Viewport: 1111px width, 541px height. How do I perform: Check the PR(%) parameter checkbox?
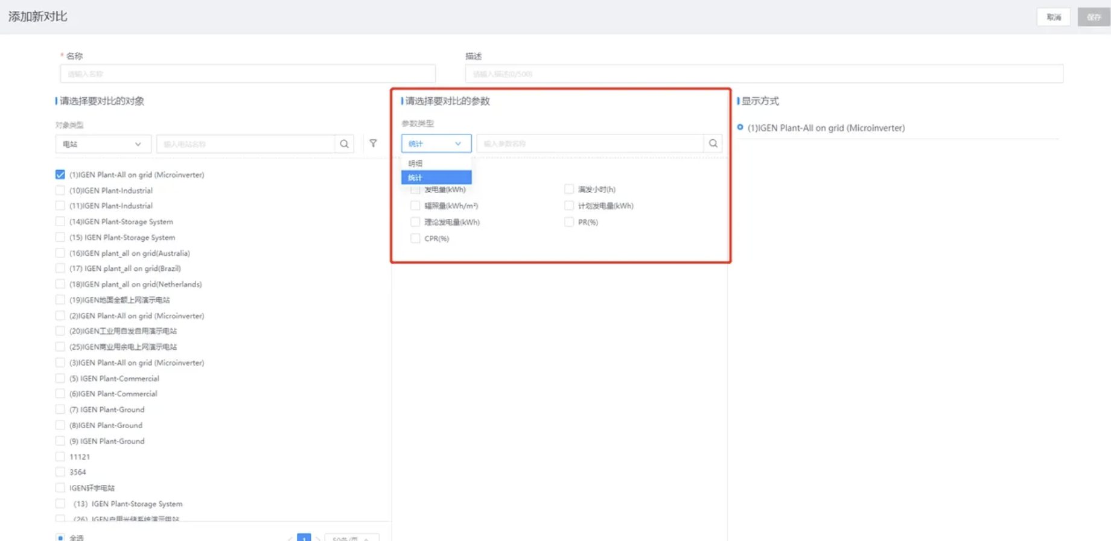[x=568, y=222]
